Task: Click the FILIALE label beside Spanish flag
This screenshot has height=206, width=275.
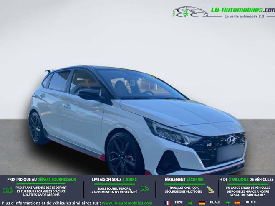Action: pos(251,203)
